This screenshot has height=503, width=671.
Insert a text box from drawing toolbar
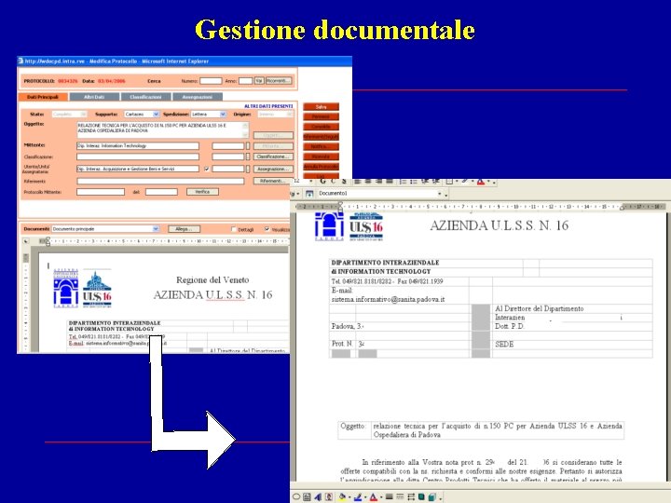(x=307, y=496)
